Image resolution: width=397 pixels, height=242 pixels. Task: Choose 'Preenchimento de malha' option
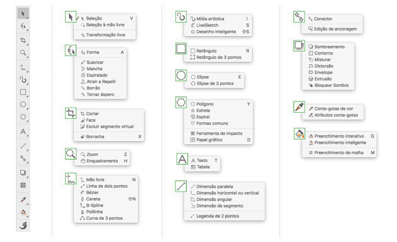coord(339,152)
